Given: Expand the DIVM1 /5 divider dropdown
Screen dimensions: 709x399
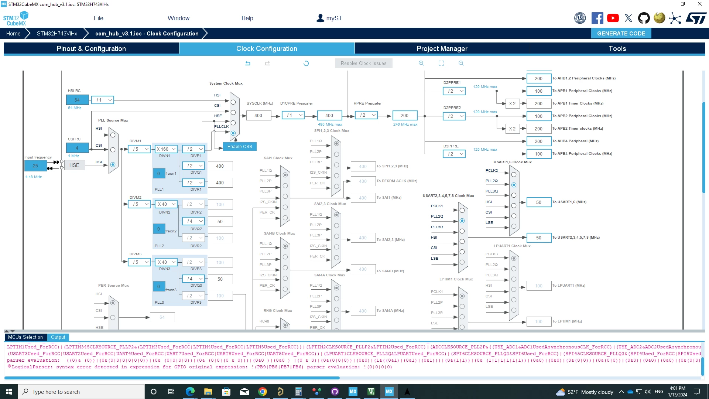Looking at the screenshot, I should tap(139, 149).
